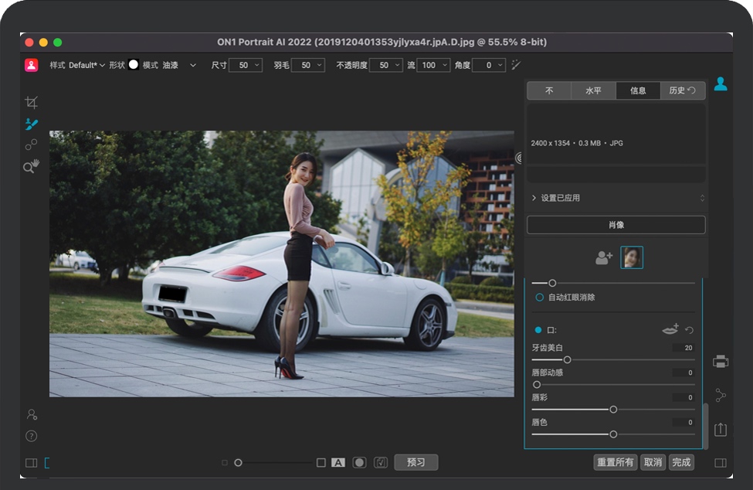Open the help question mark icon

click(x=31, y=436)
